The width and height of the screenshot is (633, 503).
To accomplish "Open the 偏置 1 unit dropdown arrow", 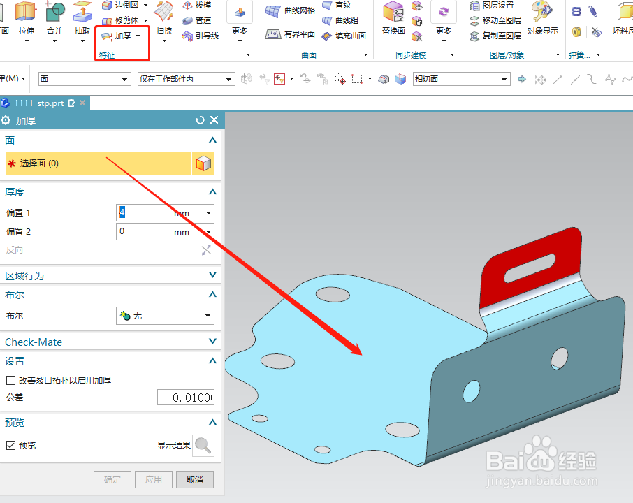I will pyautogui.click(x=208, y=213).
